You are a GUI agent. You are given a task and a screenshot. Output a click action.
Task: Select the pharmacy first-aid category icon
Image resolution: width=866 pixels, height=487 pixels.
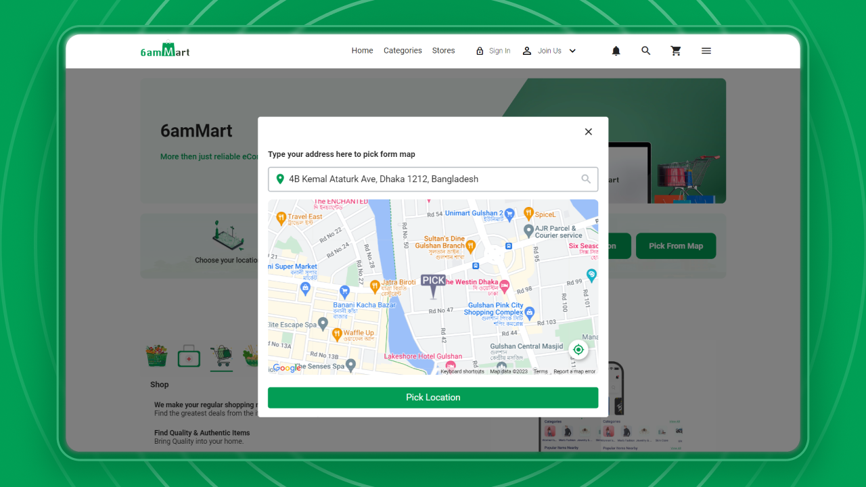click(189, 356)
